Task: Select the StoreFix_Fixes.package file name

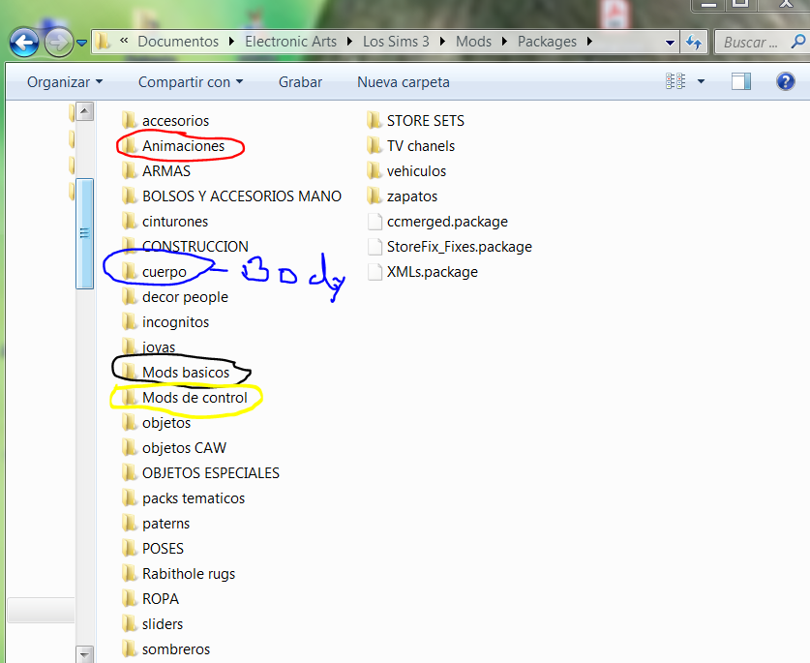Action: pyautogui.click(x=460, y=247)
